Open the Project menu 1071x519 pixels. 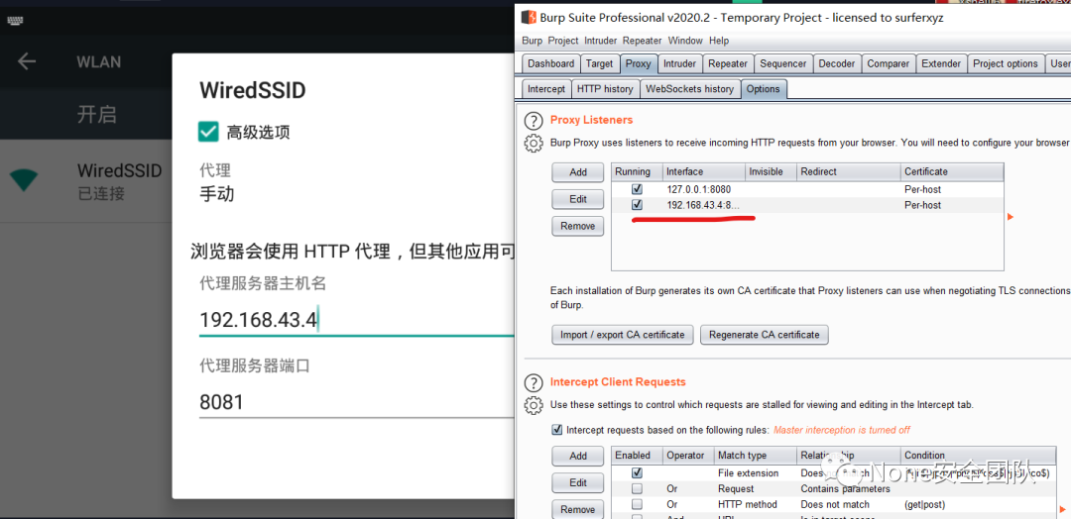pyautogui.click(x=563, y=41)
